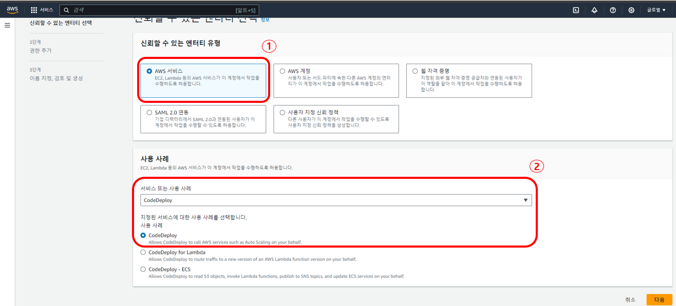Open the 글로벌 region dropdown
This screenshot has width=676, height=306.
coord(656,10)
